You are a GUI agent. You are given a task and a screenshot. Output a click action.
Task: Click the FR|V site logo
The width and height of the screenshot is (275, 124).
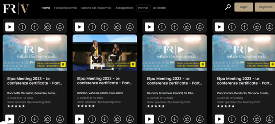pos(16,8)
